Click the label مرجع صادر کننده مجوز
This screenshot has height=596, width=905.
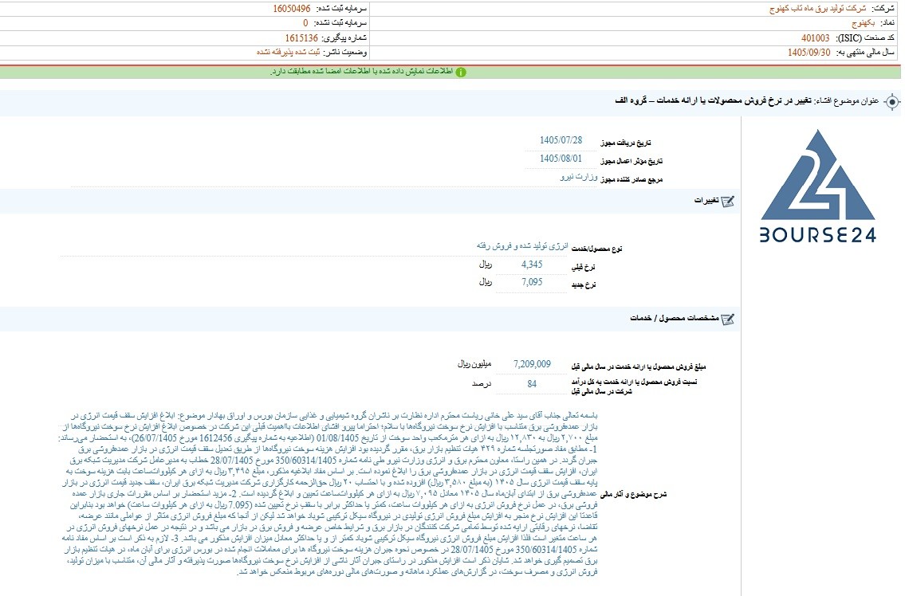(x=632, y=179)
